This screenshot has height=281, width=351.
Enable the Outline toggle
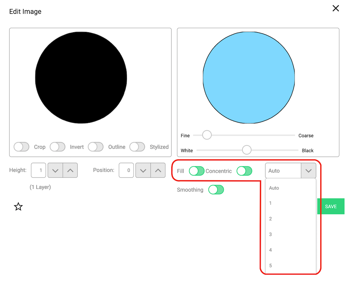point(95,147)
